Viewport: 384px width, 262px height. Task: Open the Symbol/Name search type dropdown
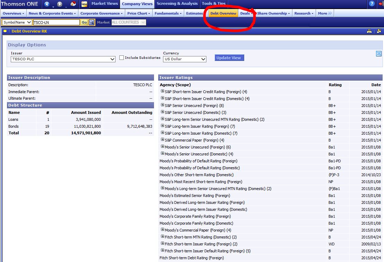click(17, 22)
